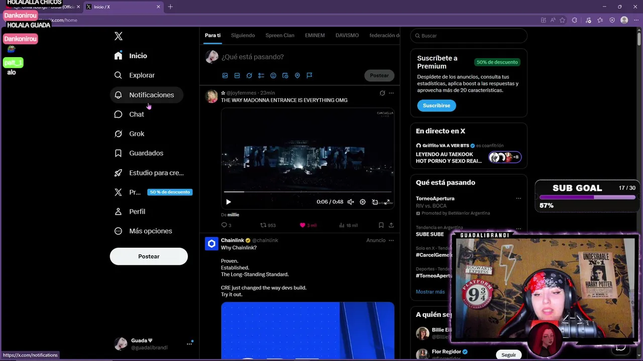Switch to the Spreen Clan tab
The width and height of the screenshot is (643, 361).
pos(280,36)
